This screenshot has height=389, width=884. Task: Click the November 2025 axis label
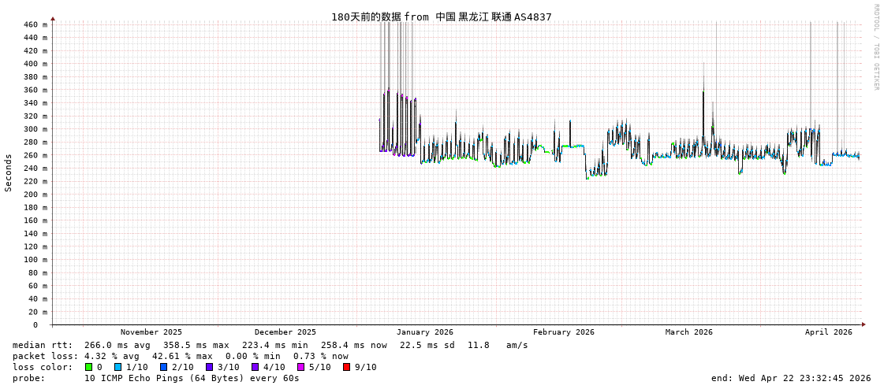click(x=151, y=332)
